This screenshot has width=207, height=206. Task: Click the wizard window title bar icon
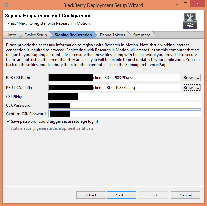[6, 5]
